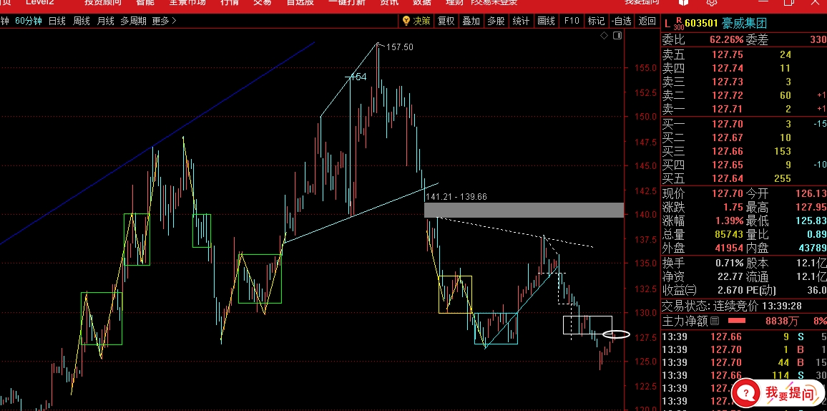Toggle the side panel icon above the chart
The width and height of the screenshot is (827, 411).
coord(617,35)
